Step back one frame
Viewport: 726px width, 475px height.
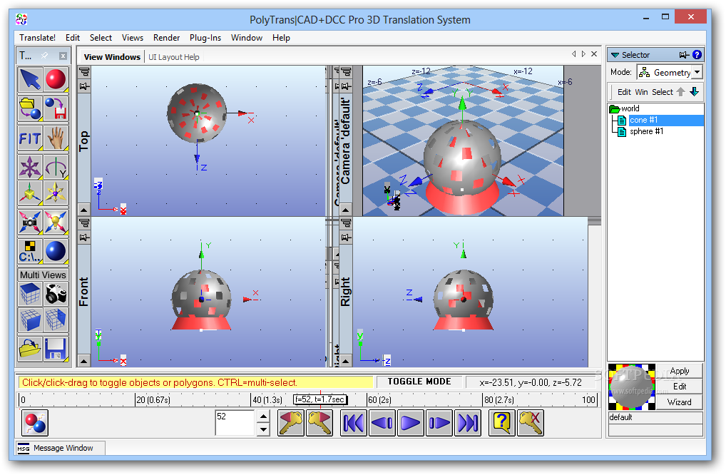coord(382,423)
